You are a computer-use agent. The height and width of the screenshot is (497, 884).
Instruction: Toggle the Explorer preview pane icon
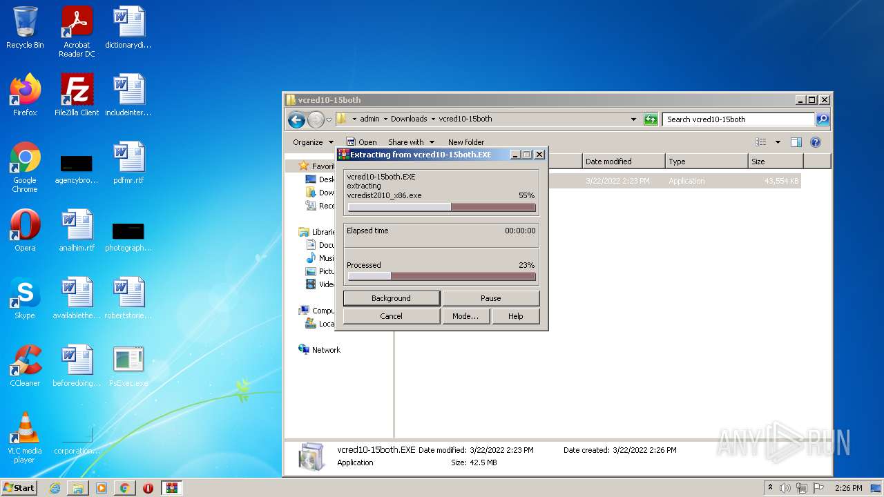click(796, 142)
